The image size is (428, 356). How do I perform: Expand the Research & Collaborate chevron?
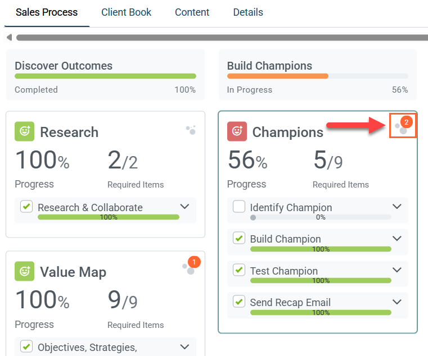[184, 207]
